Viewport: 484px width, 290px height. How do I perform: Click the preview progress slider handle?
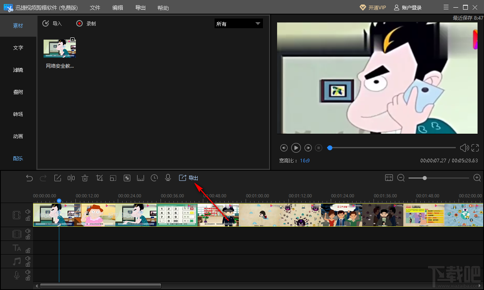tap(330, 148)
